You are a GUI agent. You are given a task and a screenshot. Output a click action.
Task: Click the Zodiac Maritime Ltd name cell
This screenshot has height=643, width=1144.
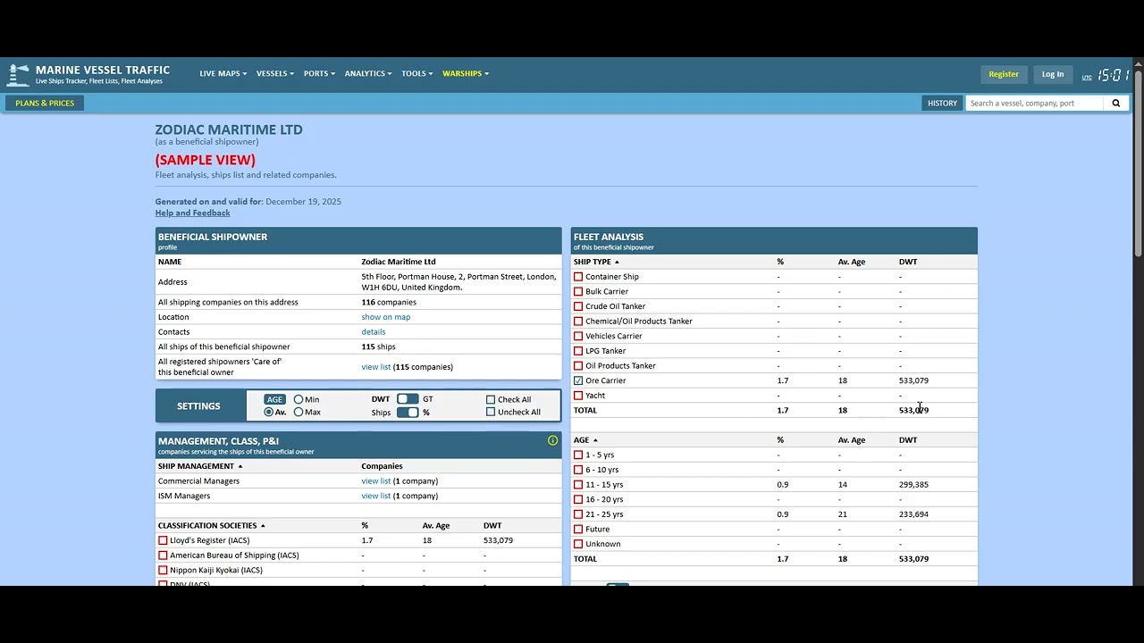[x=398, y=262]
